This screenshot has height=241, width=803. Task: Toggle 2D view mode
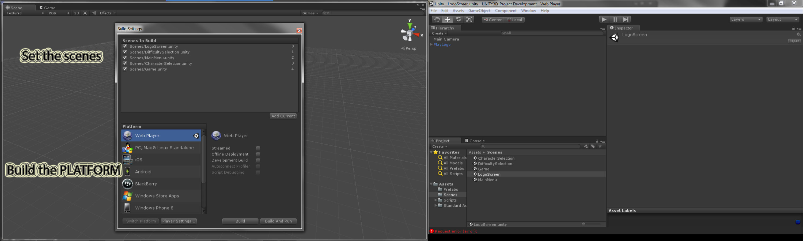click(x=76, y=13)
